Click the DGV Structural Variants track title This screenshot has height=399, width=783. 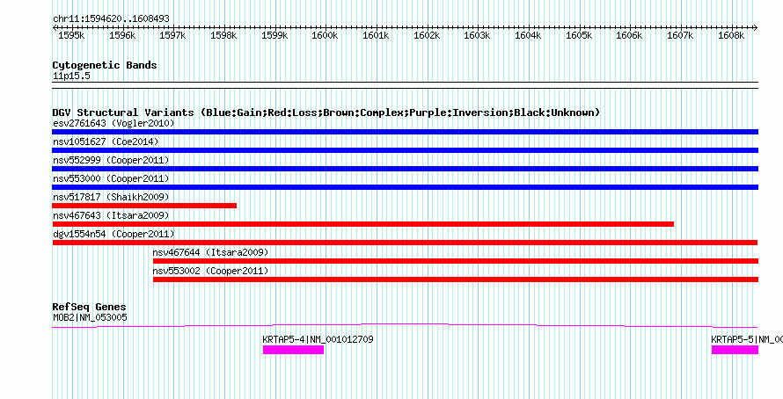point(326,112)
